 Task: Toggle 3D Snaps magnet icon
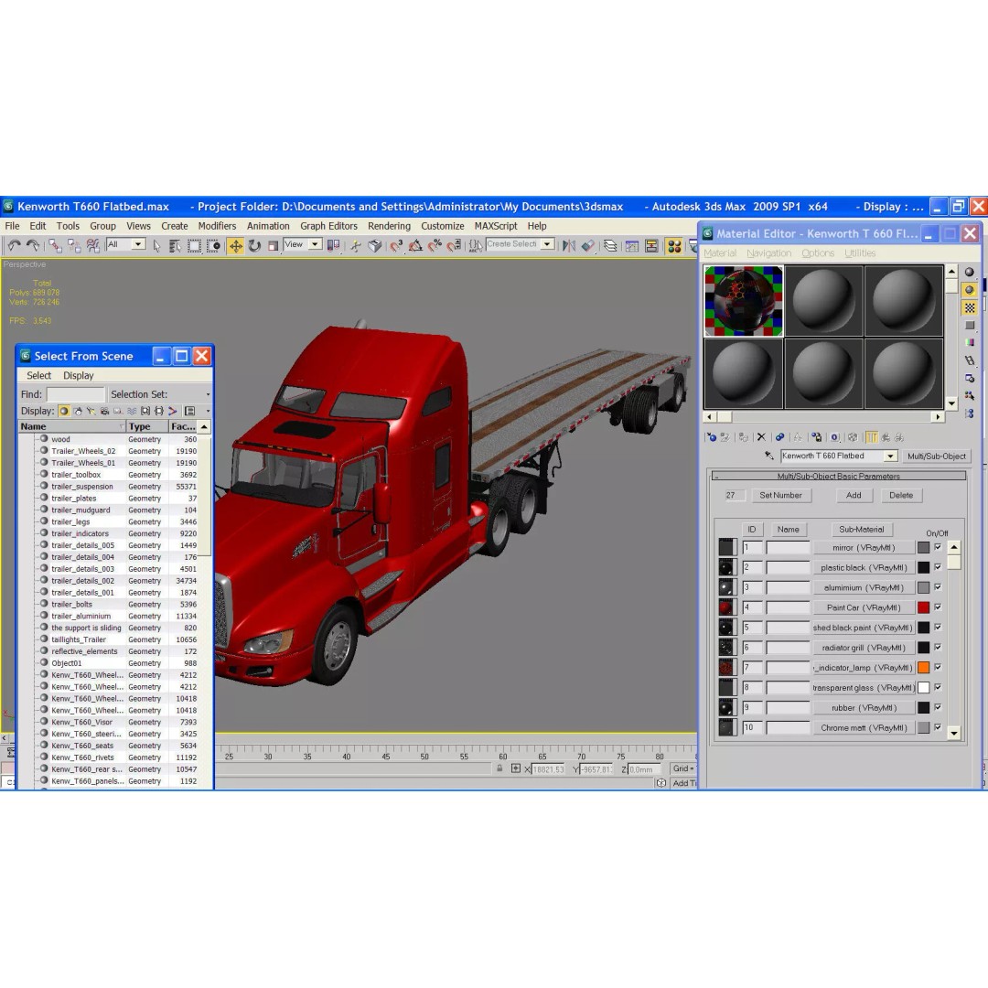click(x=396, y=246)
